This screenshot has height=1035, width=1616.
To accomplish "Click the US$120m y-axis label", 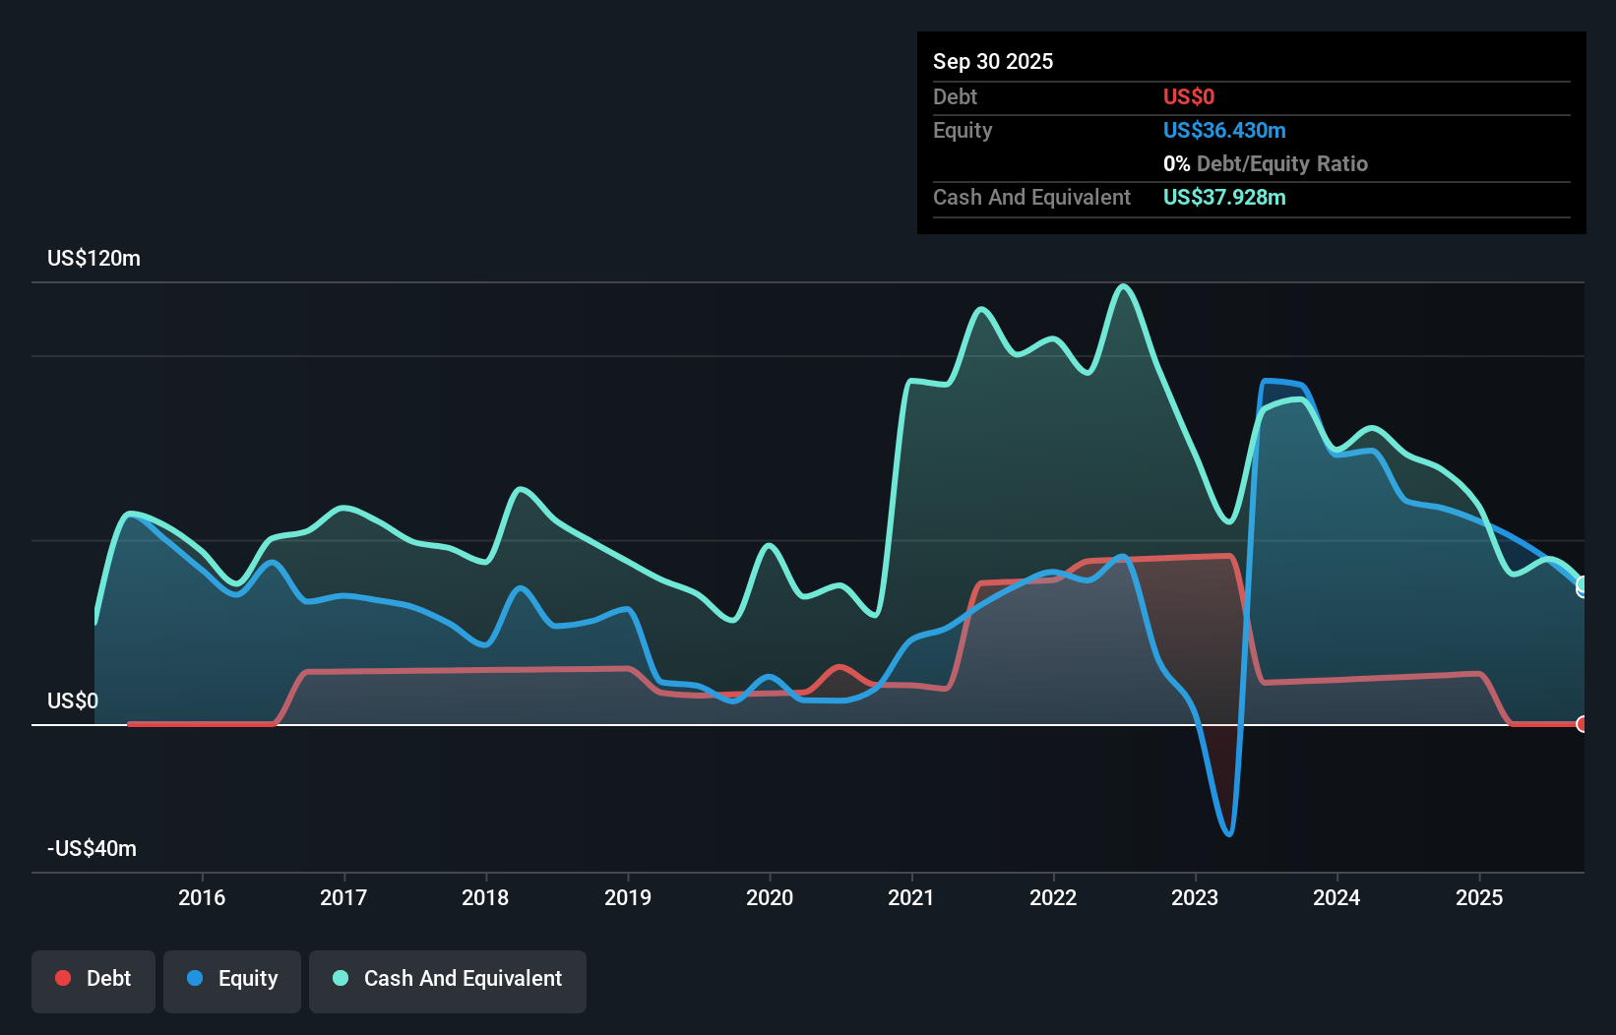I will click(x=93, y=258).
